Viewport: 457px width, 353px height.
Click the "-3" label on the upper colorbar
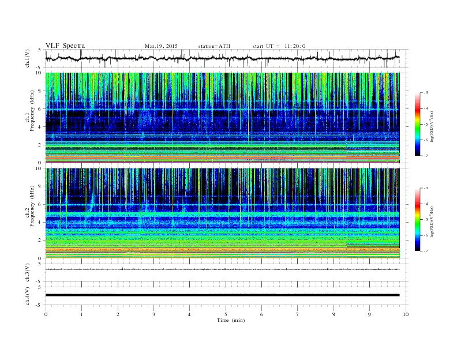coord(426,93)
